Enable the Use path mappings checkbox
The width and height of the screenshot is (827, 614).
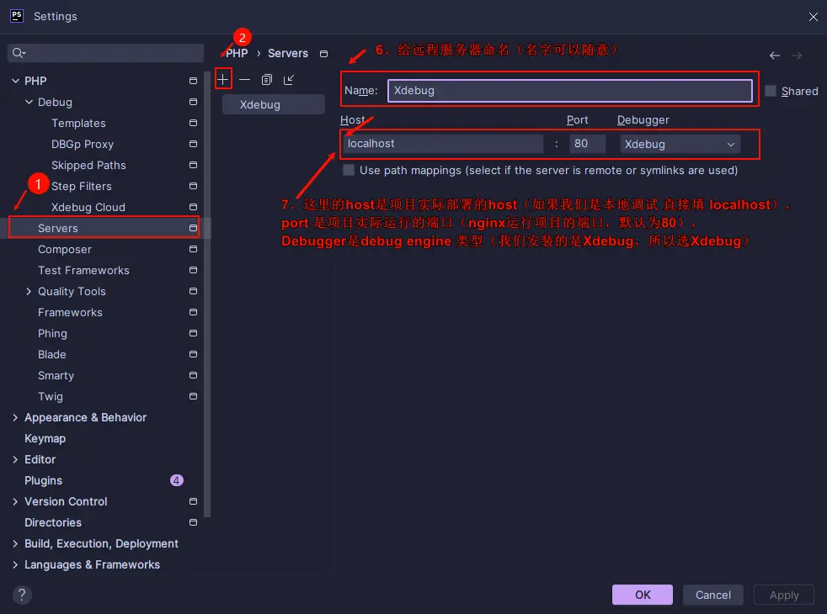tap(348, 170)
